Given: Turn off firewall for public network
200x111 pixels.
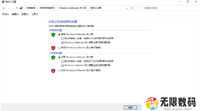Looking at the screenshot, I should (59, 71).
